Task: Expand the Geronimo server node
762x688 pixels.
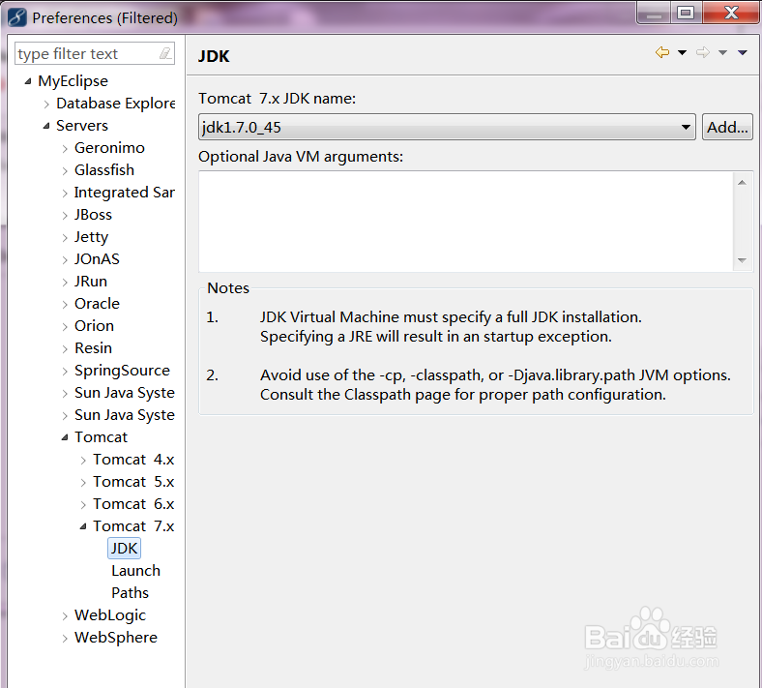Action: 65,148
